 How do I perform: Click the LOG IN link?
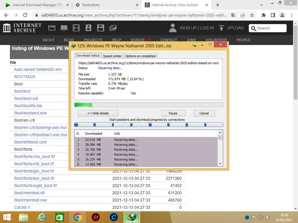click(x=207, y=28)
